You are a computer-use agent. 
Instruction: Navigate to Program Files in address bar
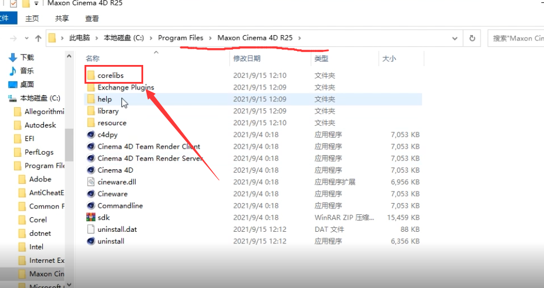(x=180, y=38)
